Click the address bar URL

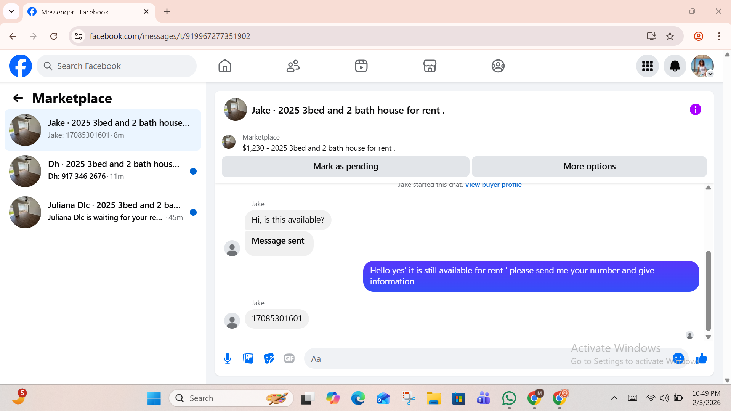(170, 36)
